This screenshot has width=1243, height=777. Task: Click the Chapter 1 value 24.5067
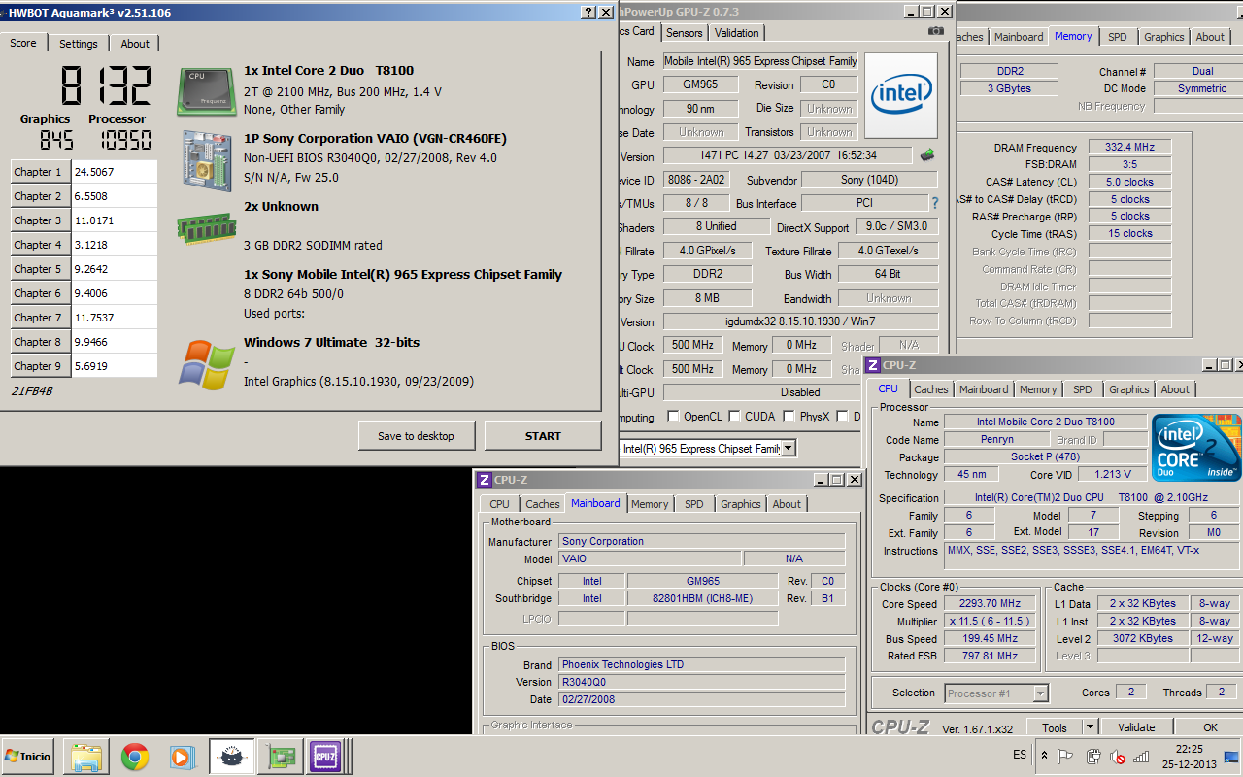click(x=115, y=172)
